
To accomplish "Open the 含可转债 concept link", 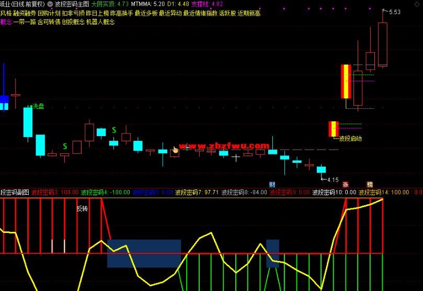I will tap(49, 22).
